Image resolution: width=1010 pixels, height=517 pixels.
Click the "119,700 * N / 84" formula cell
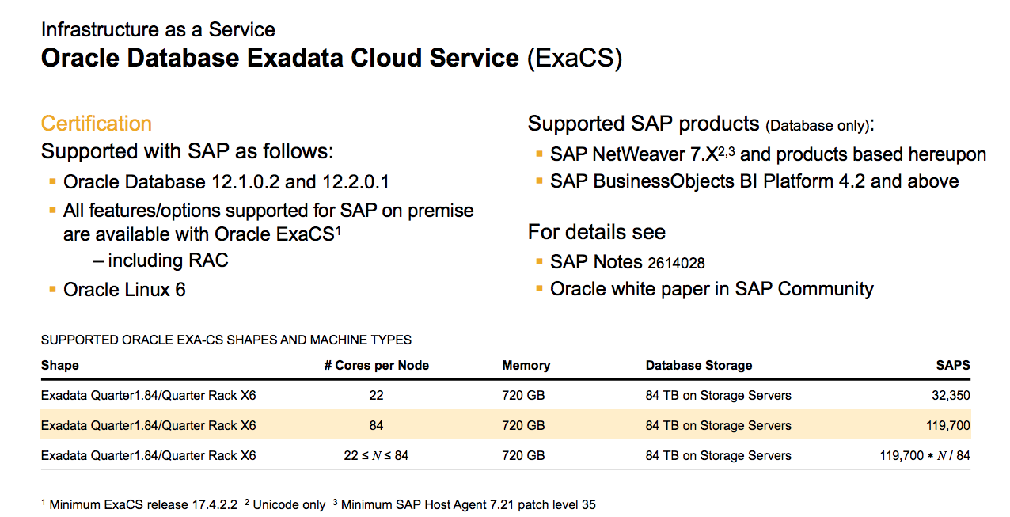(925, 455)
